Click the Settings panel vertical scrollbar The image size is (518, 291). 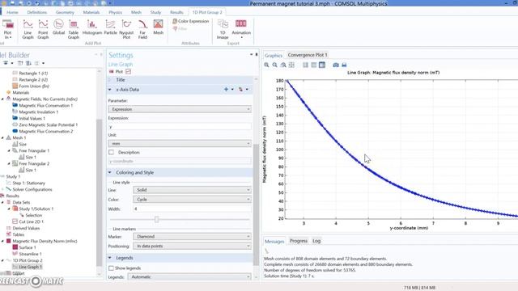[x=256, y=205]
